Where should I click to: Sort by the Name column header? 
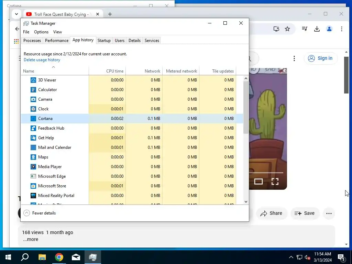55,71
